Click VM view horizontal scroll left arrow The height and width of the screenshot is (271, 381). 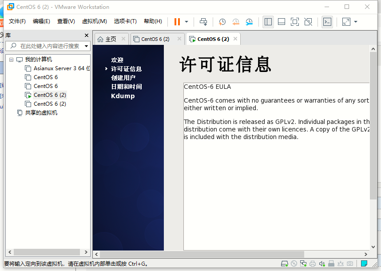point(96,254)
